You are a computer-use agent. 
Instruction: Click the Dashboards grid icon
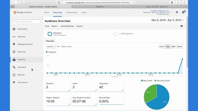click(14, 29)
